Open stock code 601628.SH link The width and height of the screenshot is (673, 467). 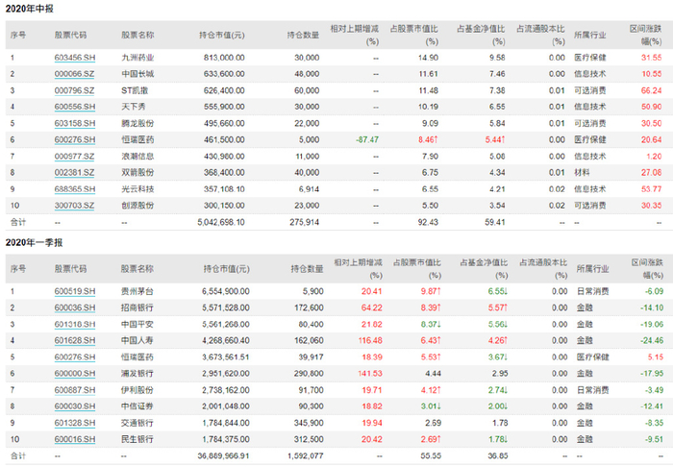click(75, 340)
